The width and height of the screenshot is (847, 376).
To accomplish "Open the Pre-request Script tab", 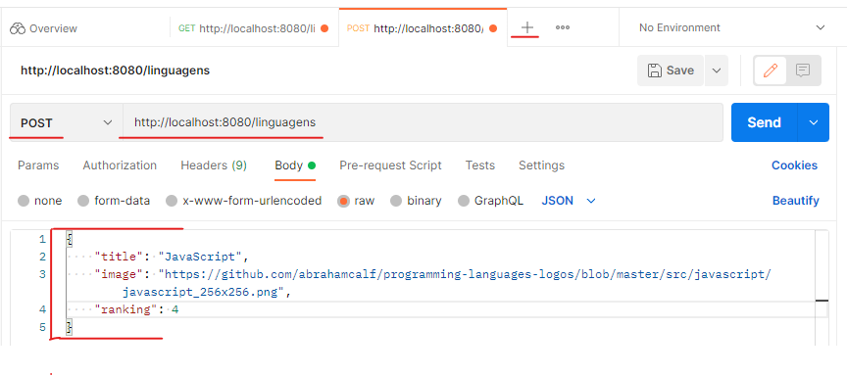I will (x=390, y=165).
